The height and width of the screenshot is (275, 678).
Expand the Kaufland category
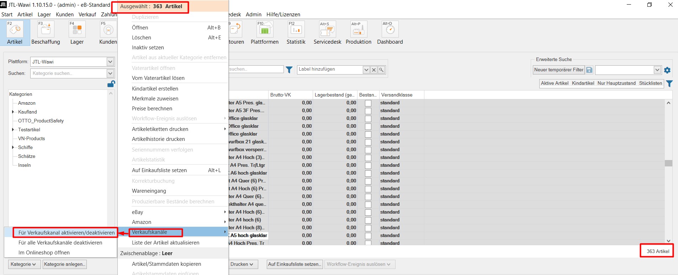coord(13,112)
